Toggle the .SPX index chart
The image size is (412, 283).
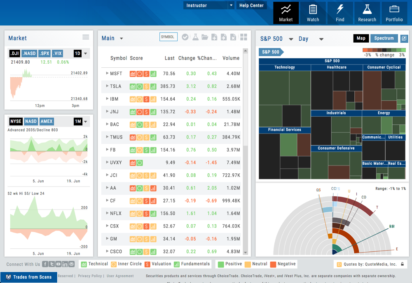pos(44,53)
